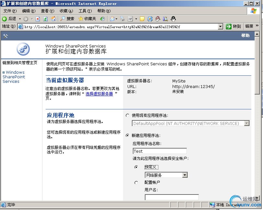
Task: Click the red-hat messenger icon
Action: (x=158, y=19)
